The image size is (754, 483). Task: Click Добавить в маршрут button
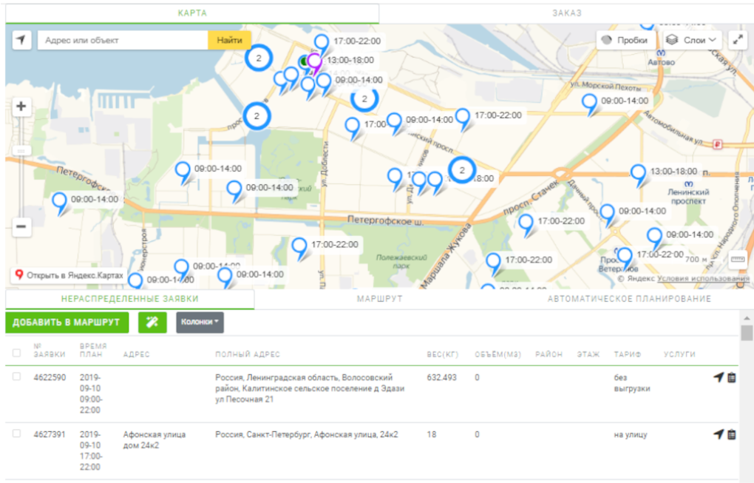pos(67,322)
